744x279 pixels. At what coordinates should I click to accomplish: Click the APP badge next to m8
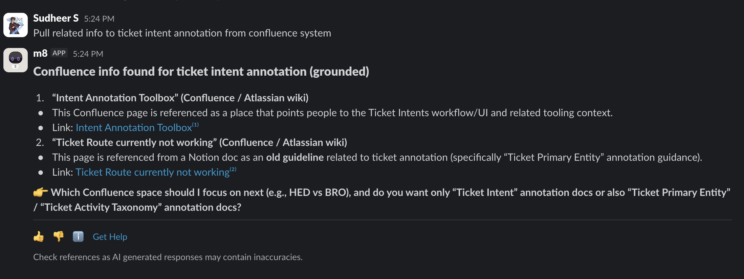click(58, 53)
